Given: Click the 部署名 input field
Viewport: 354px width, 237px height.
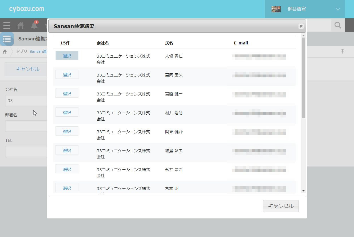Looking at the screenshot, I should (x=26, y=126).
